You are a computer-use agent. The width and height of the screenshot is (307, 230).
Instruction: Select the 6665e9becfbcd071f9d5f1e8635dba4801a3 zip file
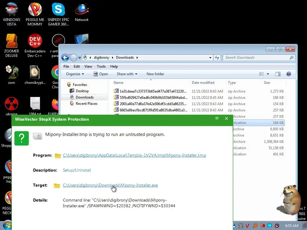tap(199, 110)
